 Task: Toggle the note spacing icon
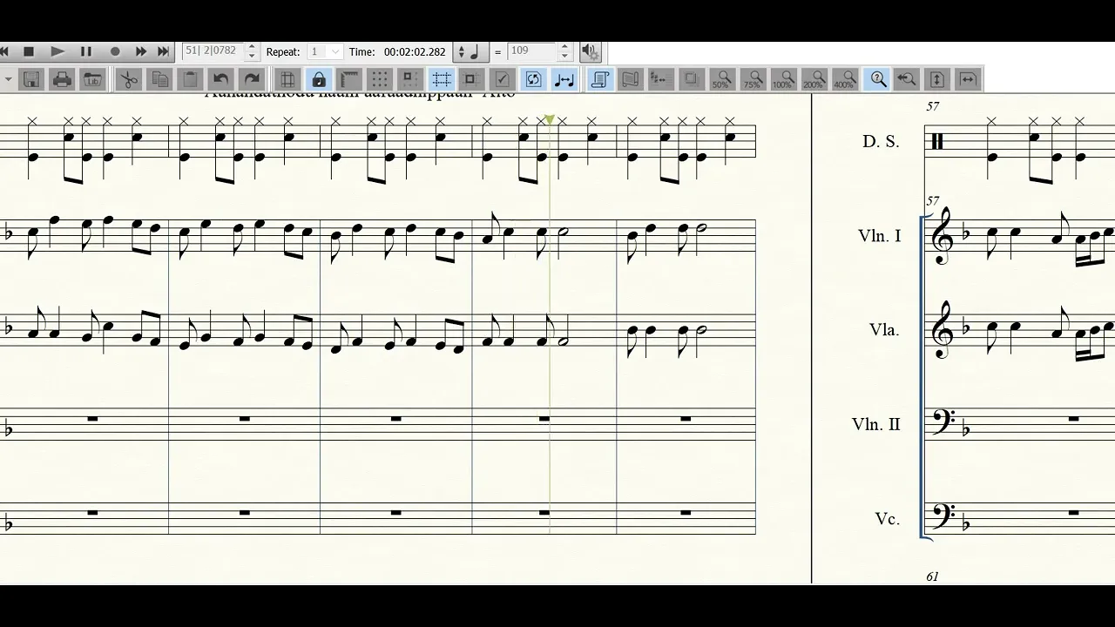564,79
